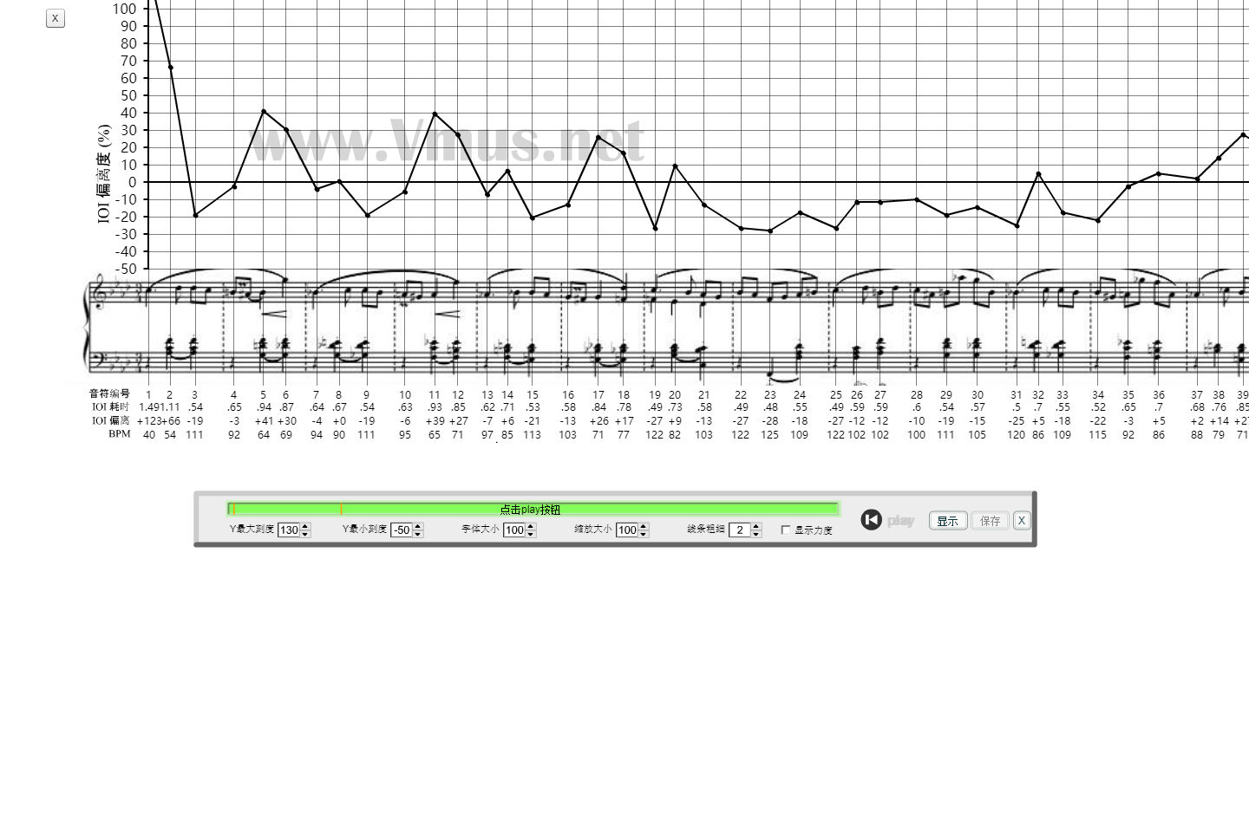Lower 字体大小 using its down arrow
The height and width of the screenshot is (832, 1249).
532,534
